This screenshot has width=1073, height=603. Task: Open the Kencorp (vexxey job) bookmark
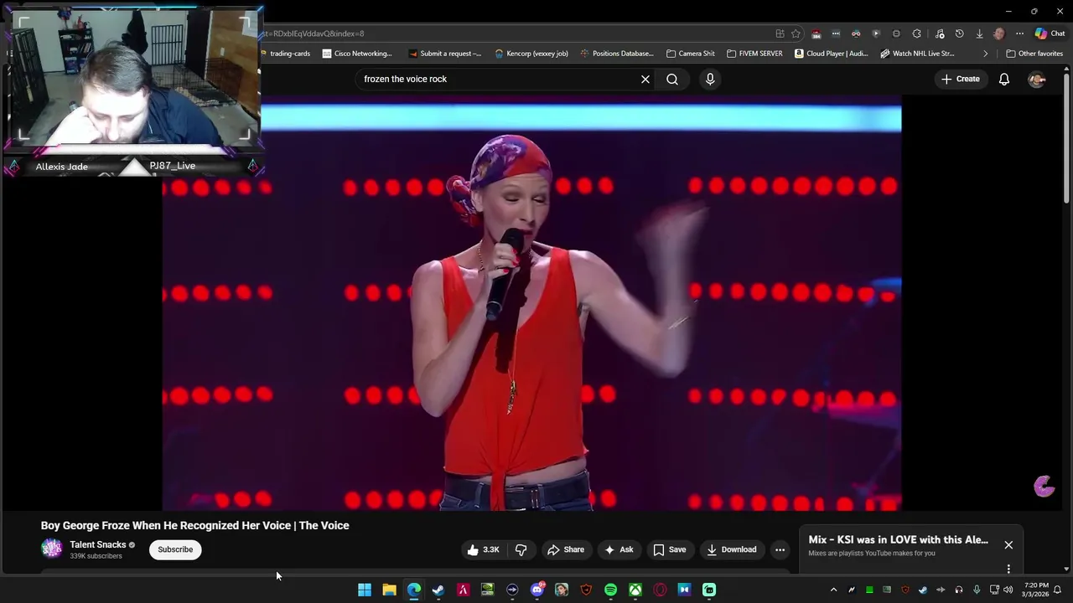531,54
